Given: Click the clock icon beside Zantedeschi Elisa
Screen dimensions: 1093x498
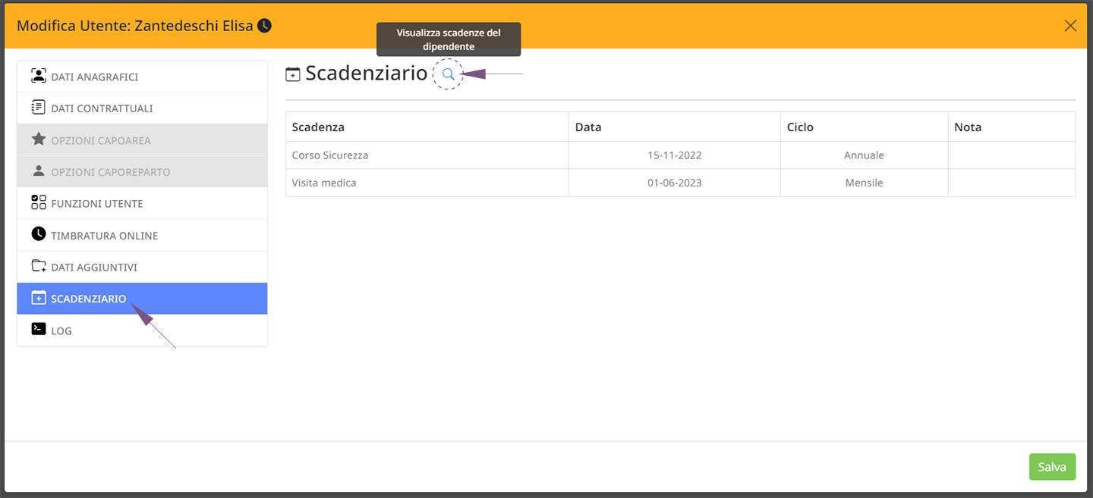Looking at the screenshot, I should (264, 26).
